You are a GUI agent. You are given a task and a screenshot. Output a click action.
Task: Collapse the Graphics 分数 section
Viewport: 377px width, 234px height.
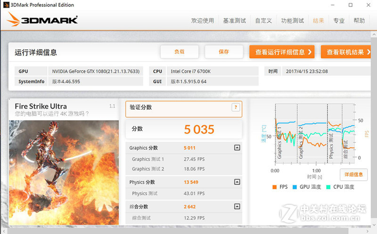[x=237, y=147]
